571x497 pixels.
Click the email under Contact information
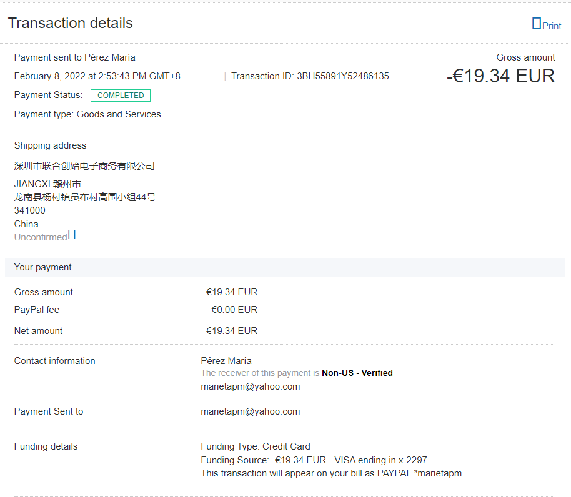[x=250, y=386]
